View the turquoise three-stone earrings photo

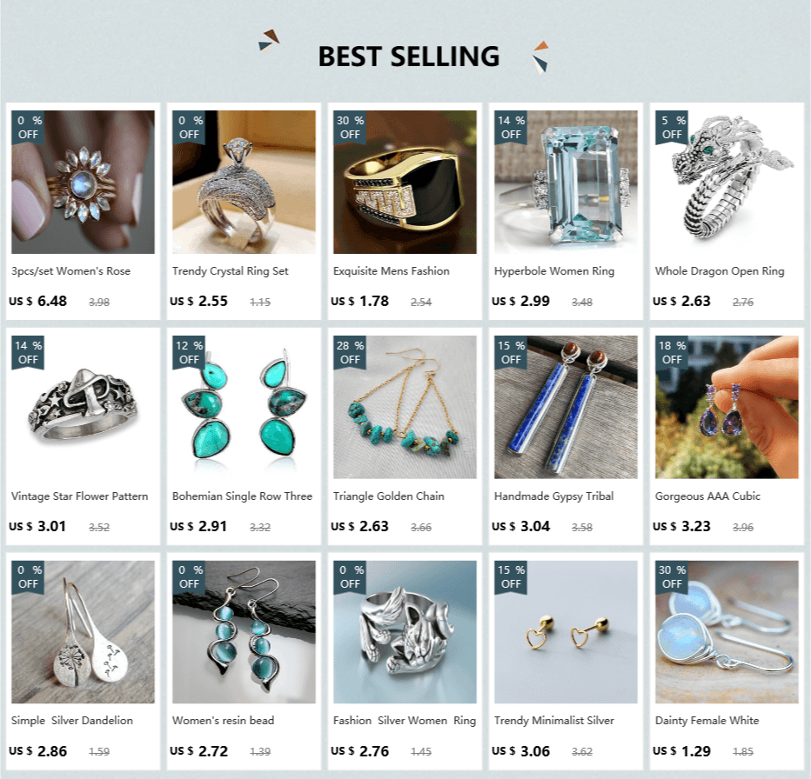click(x=245, y=408)
